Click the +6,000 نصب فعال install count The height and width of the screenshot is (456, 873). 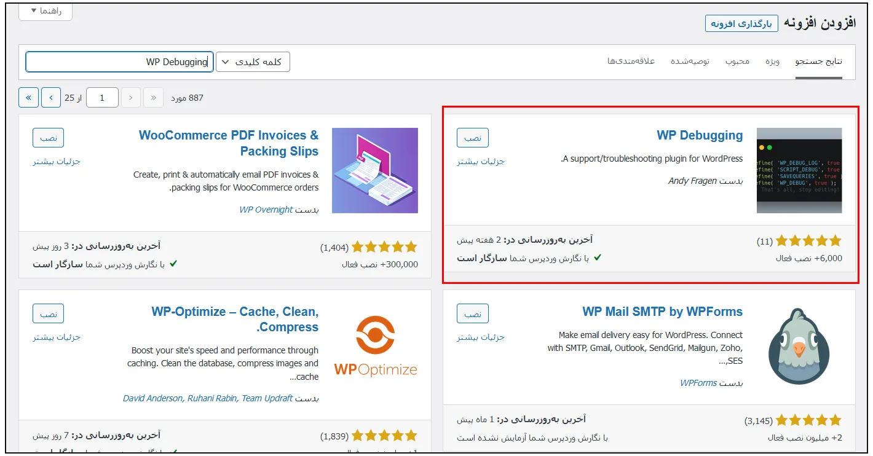pos(809,259)
